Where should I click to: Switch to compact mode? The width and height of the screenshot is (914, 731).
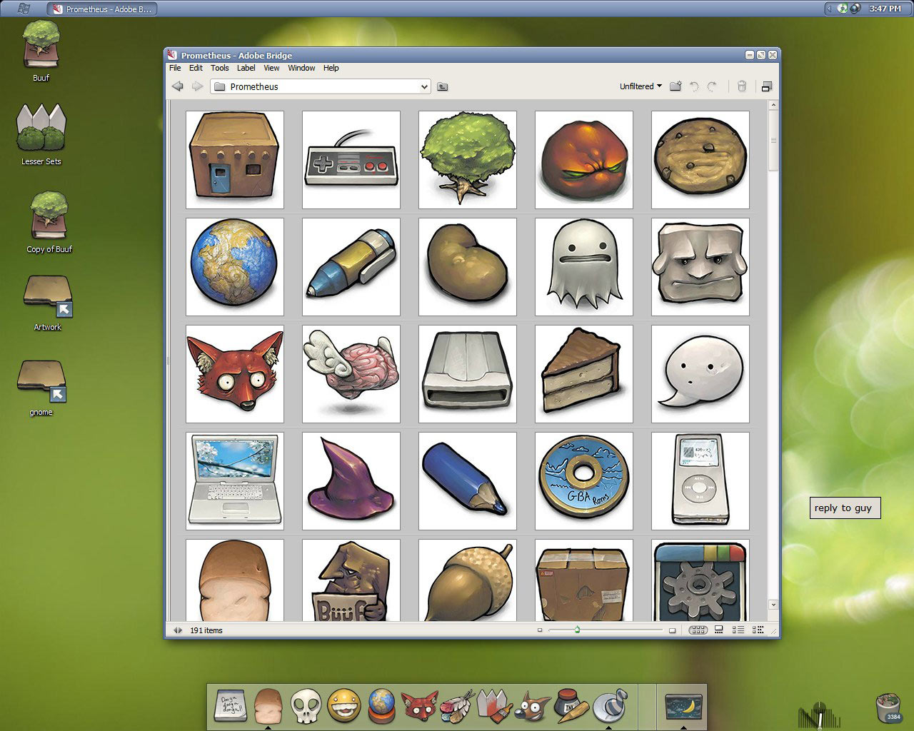[x=767, y=86]
